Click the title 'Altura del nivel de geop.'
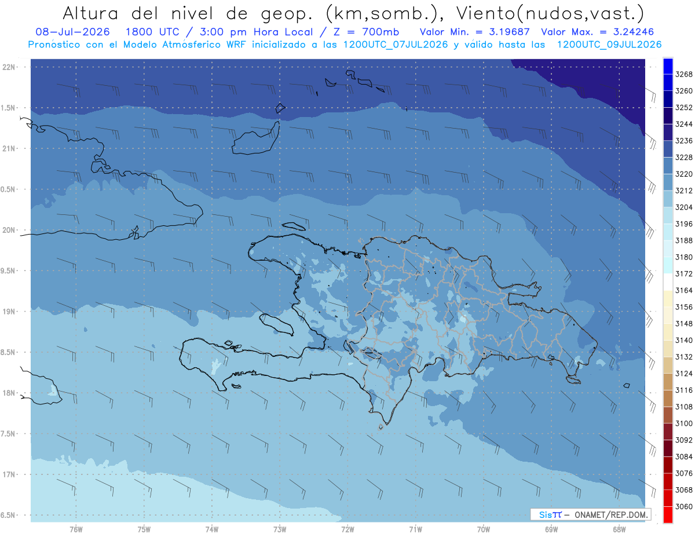The height and width of the screenshot is (537, 695). pos(189,13)
